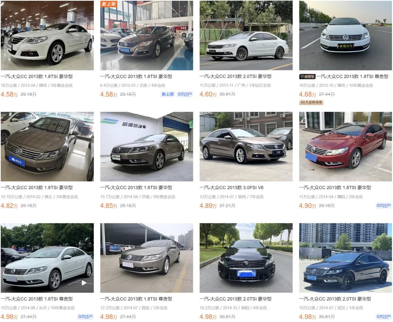Open the red CC car photo
This screenshot has width=393, height=322.
[x=345, y=147]
